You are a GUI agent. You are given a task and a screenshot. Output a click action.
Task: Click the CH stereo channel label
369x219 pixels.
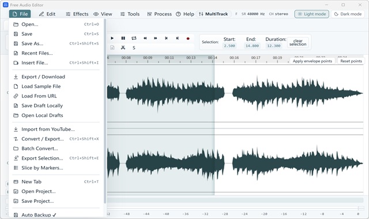click(278, 14)
